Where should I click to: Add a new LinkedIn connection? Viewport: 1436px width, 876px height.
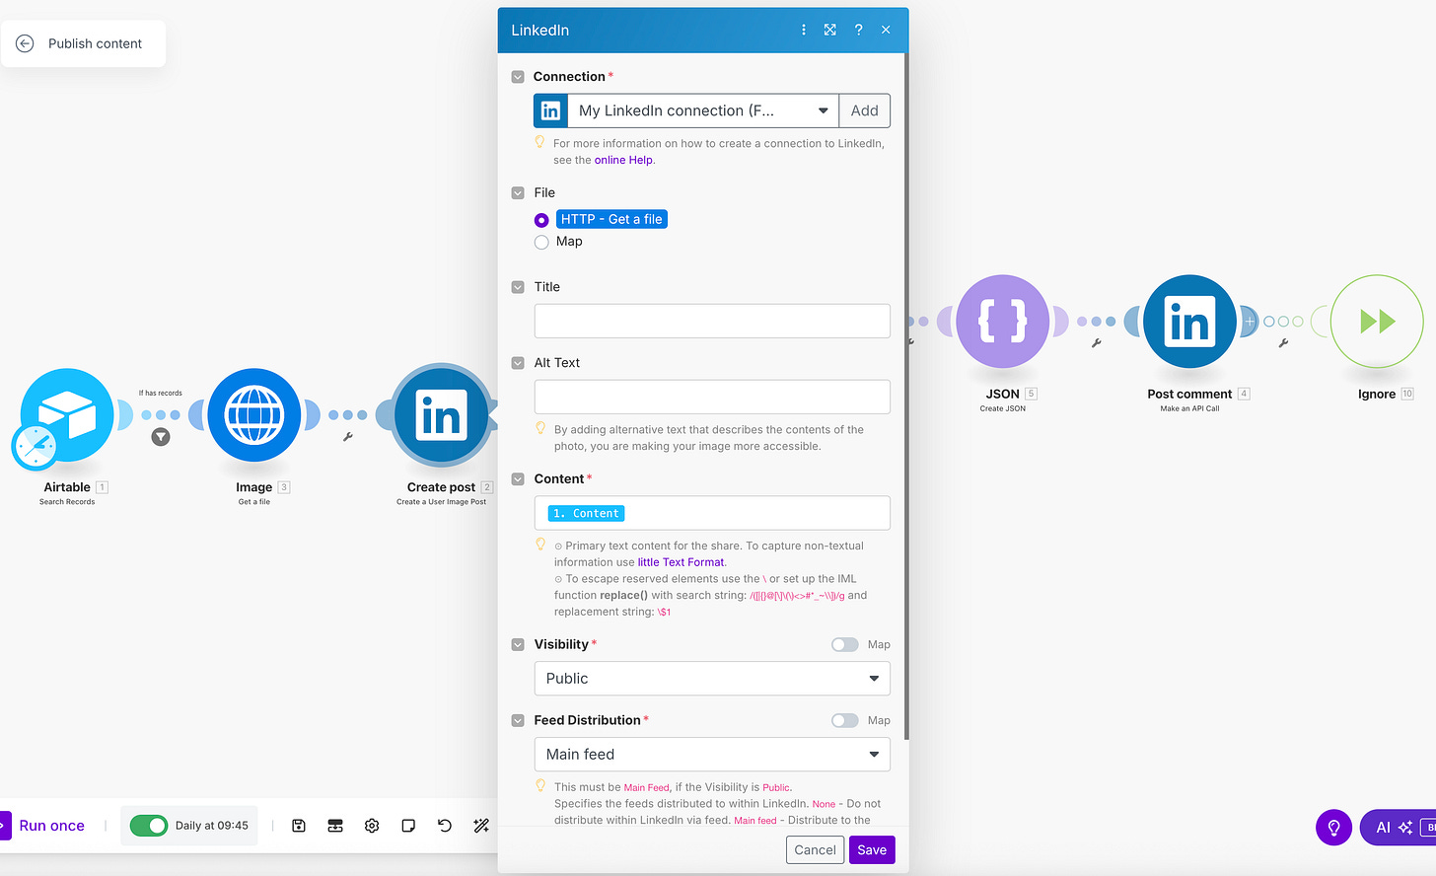pos(865,110)
